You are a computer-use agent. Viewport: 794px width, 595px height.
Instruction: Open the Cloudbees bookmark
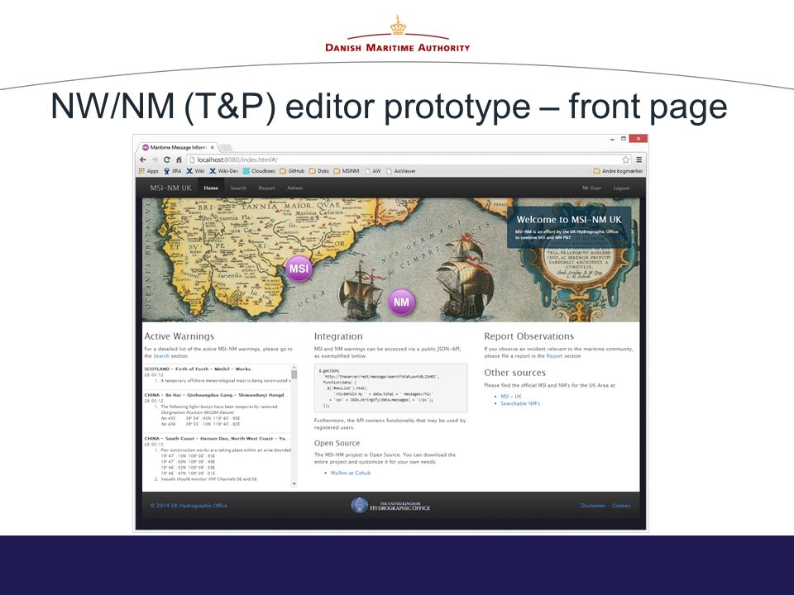259,171
